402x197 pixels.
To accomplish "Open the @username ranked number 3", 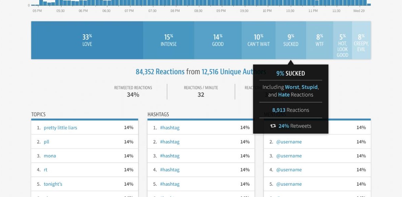I will [289, 156].
